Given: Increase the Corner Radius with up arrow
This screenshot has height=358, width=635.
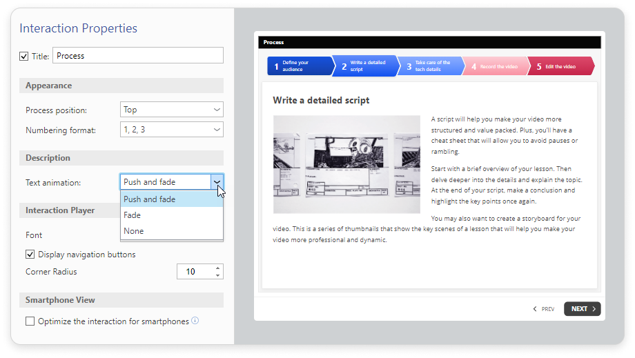Looking at the screenshot, I should pyautogui.click(x=217, y=268).
